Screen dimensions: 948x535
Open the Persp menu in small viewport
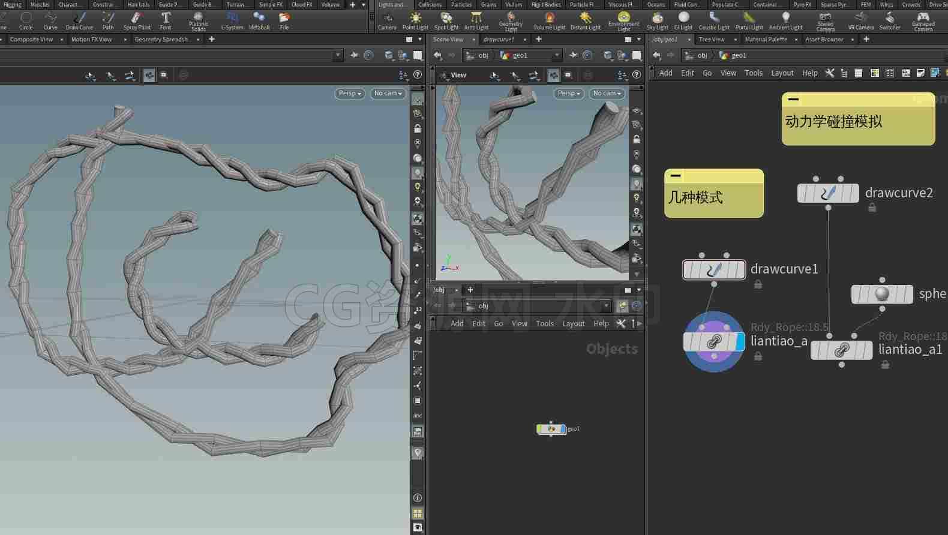tap(569, 94)
